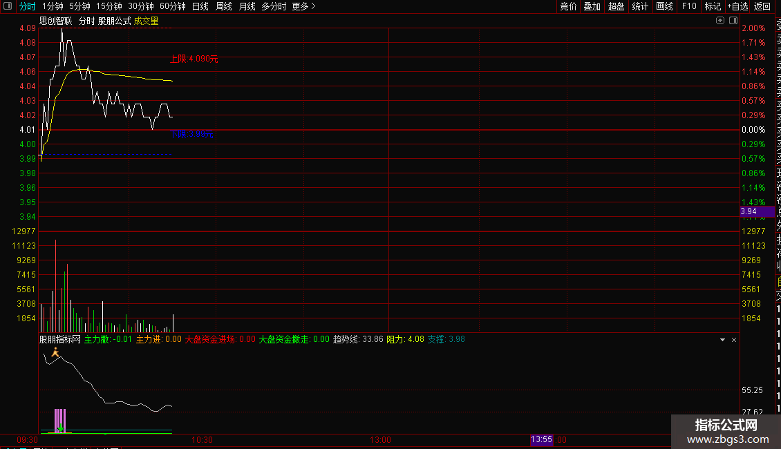The image size is (781, 449).
Task: Click the orange runner signal icon
Action: click(x=55, y=353)
